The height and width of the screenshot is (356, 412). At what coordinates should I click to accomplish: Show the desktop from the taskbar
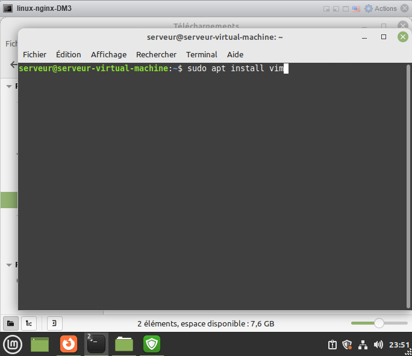40,344
